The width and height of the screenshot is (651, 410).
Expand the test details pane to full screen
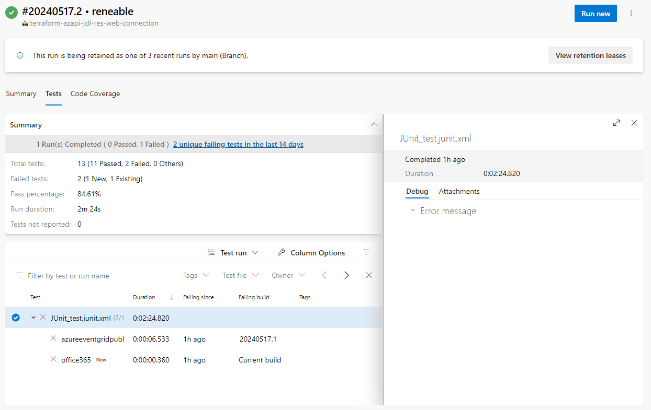(x=616, y=123)
